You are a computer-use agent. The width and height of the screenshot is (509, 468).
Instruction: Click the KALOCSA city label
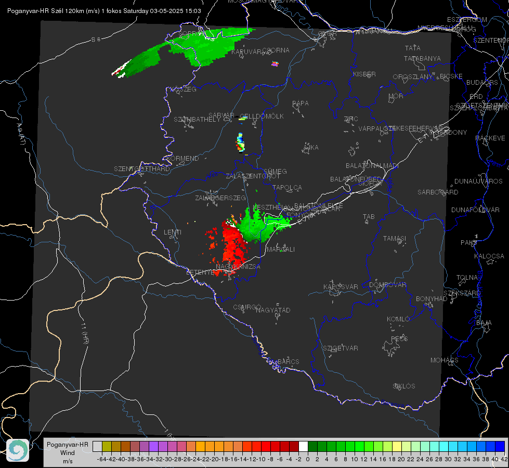(x=489, y=256)
